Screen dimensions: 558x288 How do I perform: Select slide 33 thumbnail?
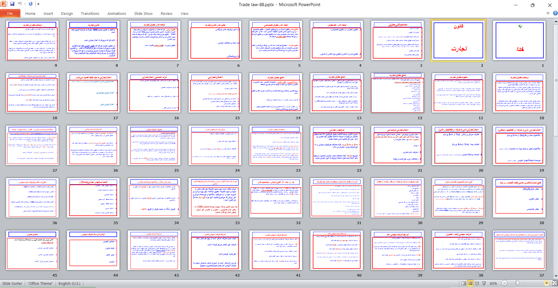pyautogui.click(x=215, y=198)
